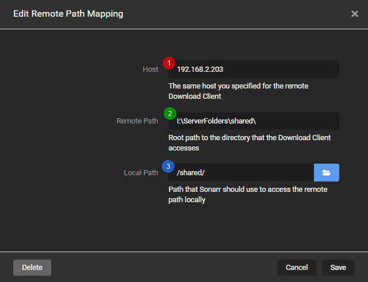Click the Remote Path root directory description
The height and width of the screenshot is (282, 368).
[x=249, y=143]
